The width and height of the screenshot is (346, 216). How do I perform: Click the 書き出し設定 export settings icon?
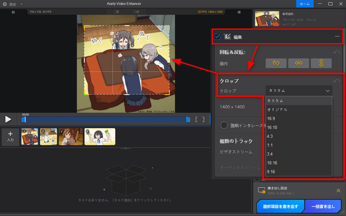[x=262, y=190]
